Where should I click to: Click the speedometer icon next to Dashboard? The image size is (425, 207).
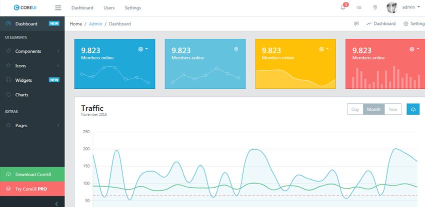(8, 23)
